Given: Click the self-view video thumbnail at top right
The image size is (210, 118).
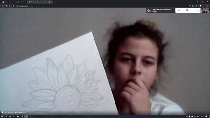Looking at the screenshot, I should click(x=205, y=10).
